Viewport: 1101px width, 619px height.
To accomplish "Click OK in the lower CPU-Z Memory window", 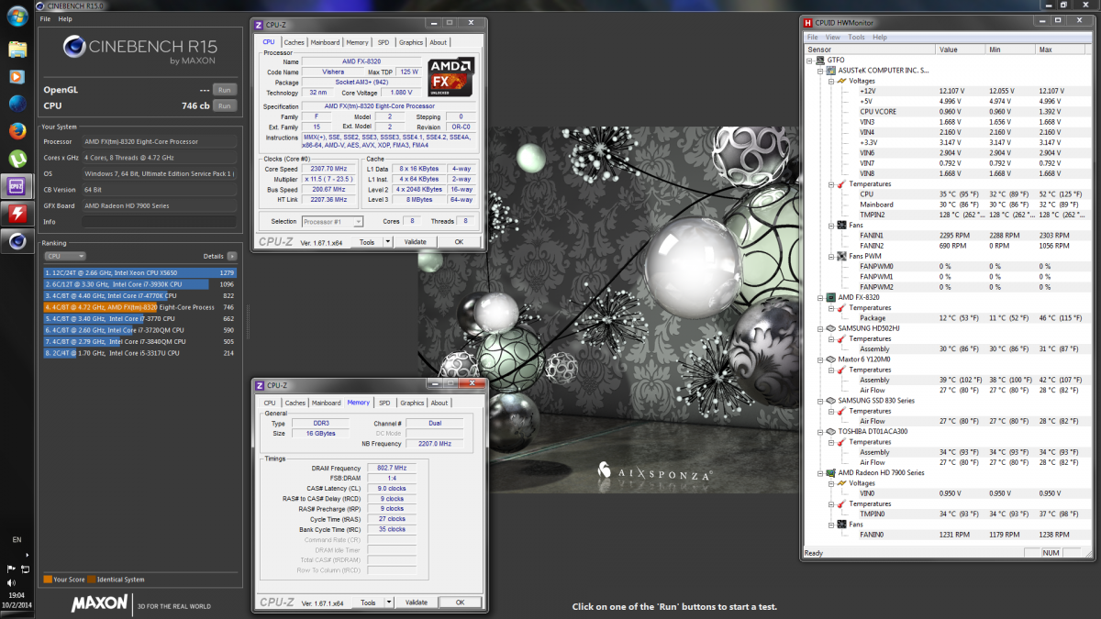I will (460, 602).
